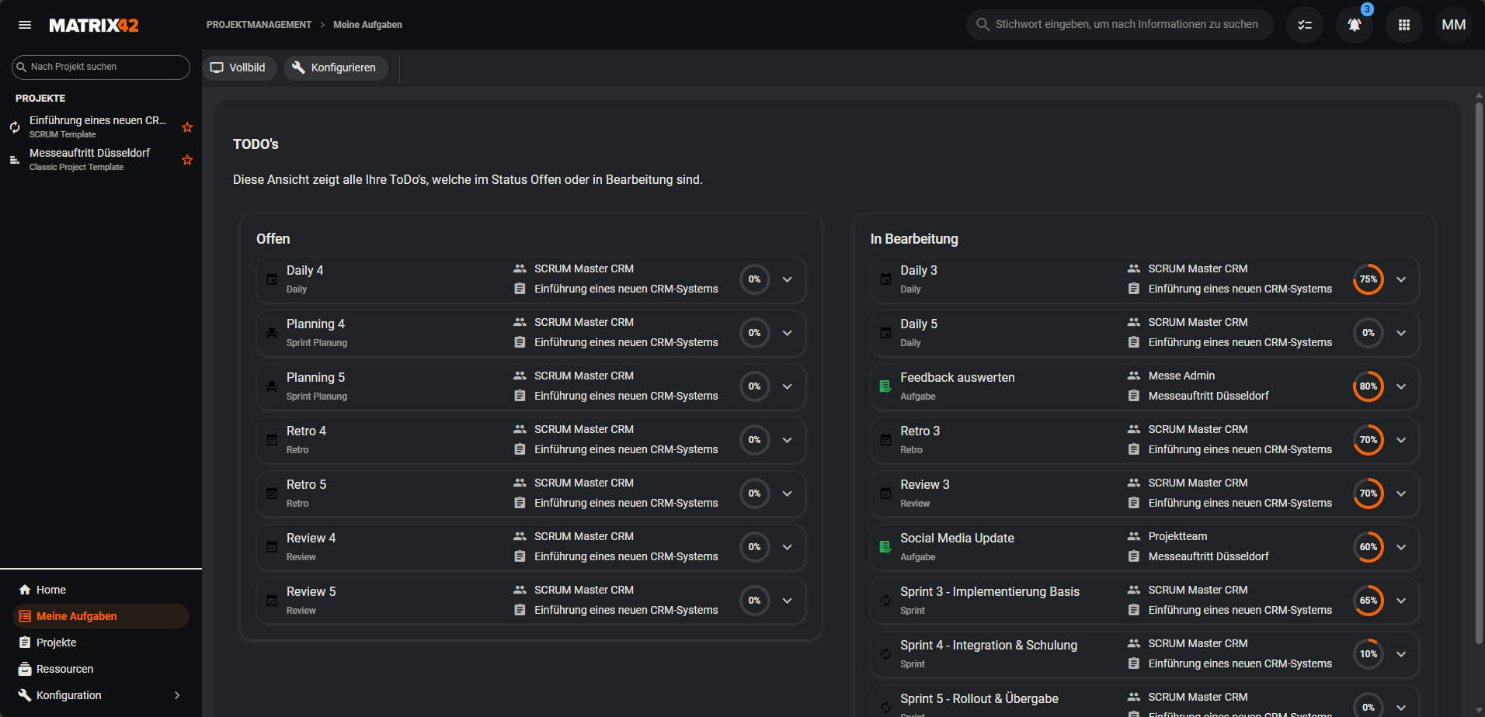Screen dimensions: 1485x717
Task: Open Ressourcen in the sidebar
Action: click(64, 669)
